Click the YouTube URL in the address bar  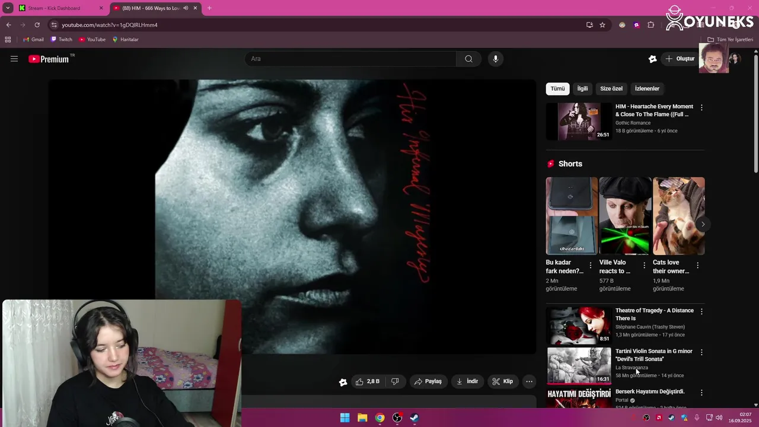(110, 25)
